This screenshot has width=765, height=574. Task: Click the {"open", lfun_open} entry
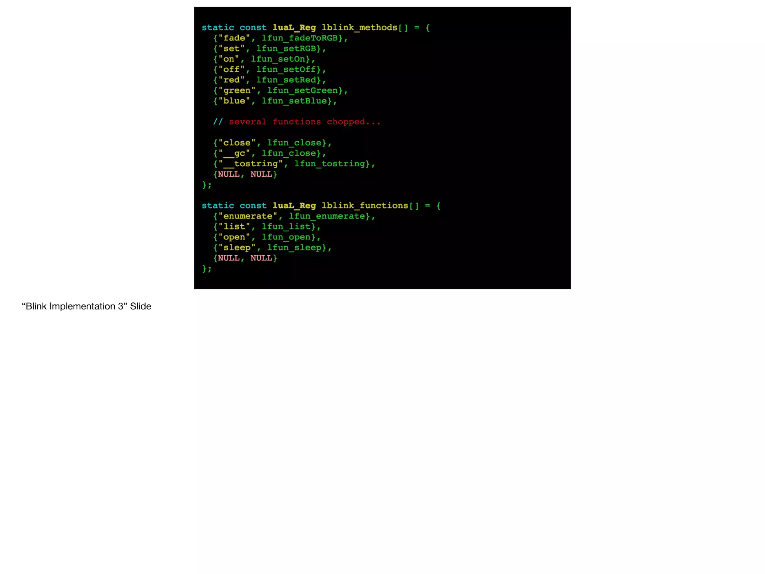click(267, 237)
